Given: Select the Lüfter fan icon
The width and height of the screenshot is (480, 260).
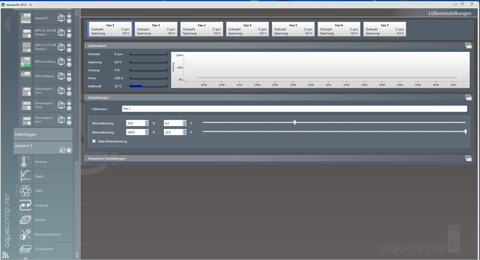Looking at the screenshot, I should point(25,191).
